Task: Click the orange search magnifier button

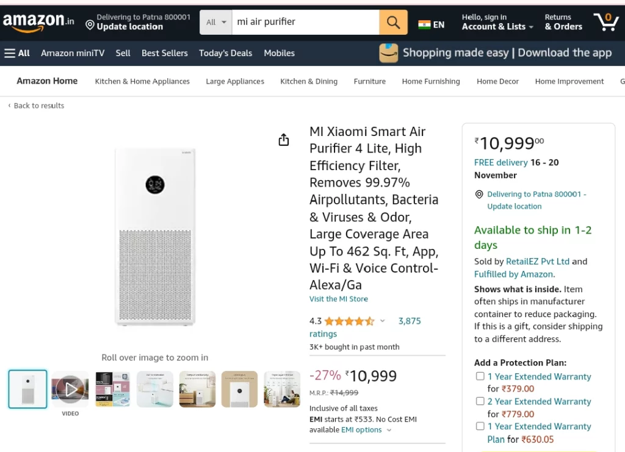Action: click(393, 23)
